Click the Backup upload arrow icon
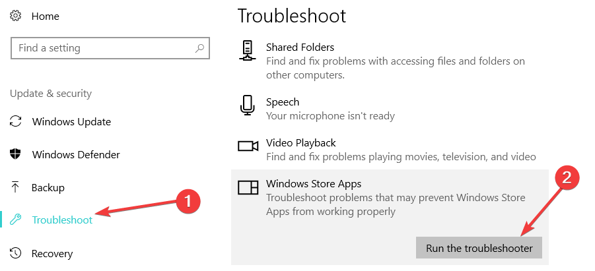Viewport: 595px width, 271px height. coord(15,187)
